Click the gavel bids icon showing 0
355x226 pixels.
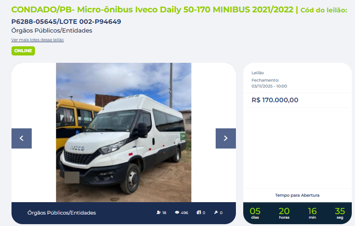tap(216, 212)
